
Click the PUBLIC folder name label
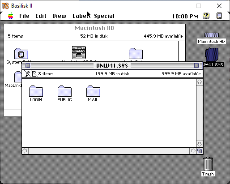coord(64,100)
